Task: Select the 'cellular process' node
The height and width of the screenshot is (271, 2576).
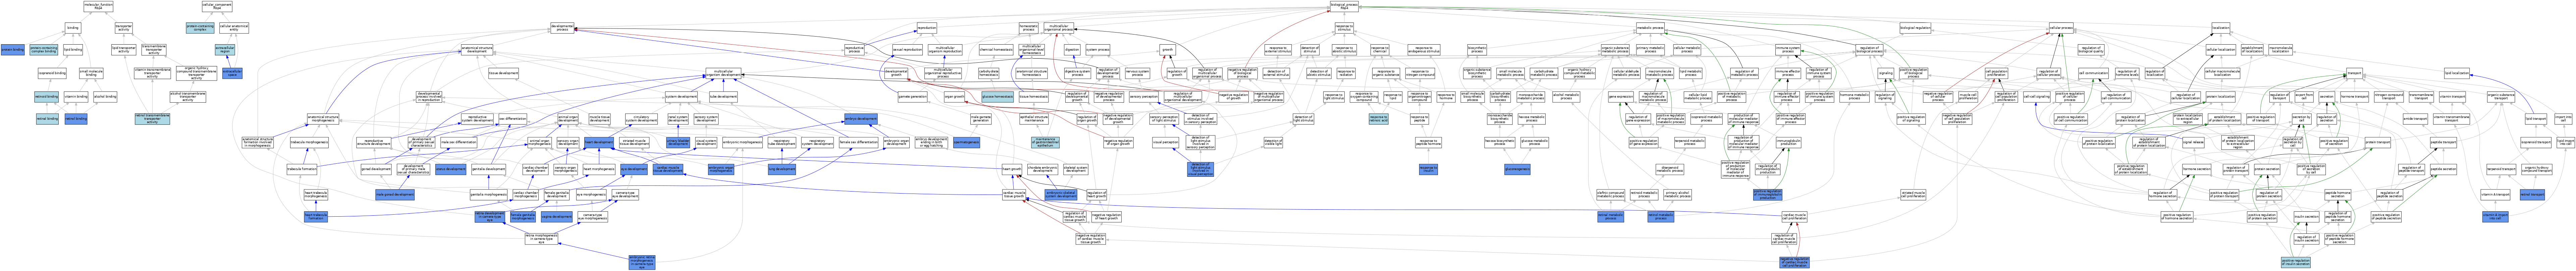Action: [2061, 28]
